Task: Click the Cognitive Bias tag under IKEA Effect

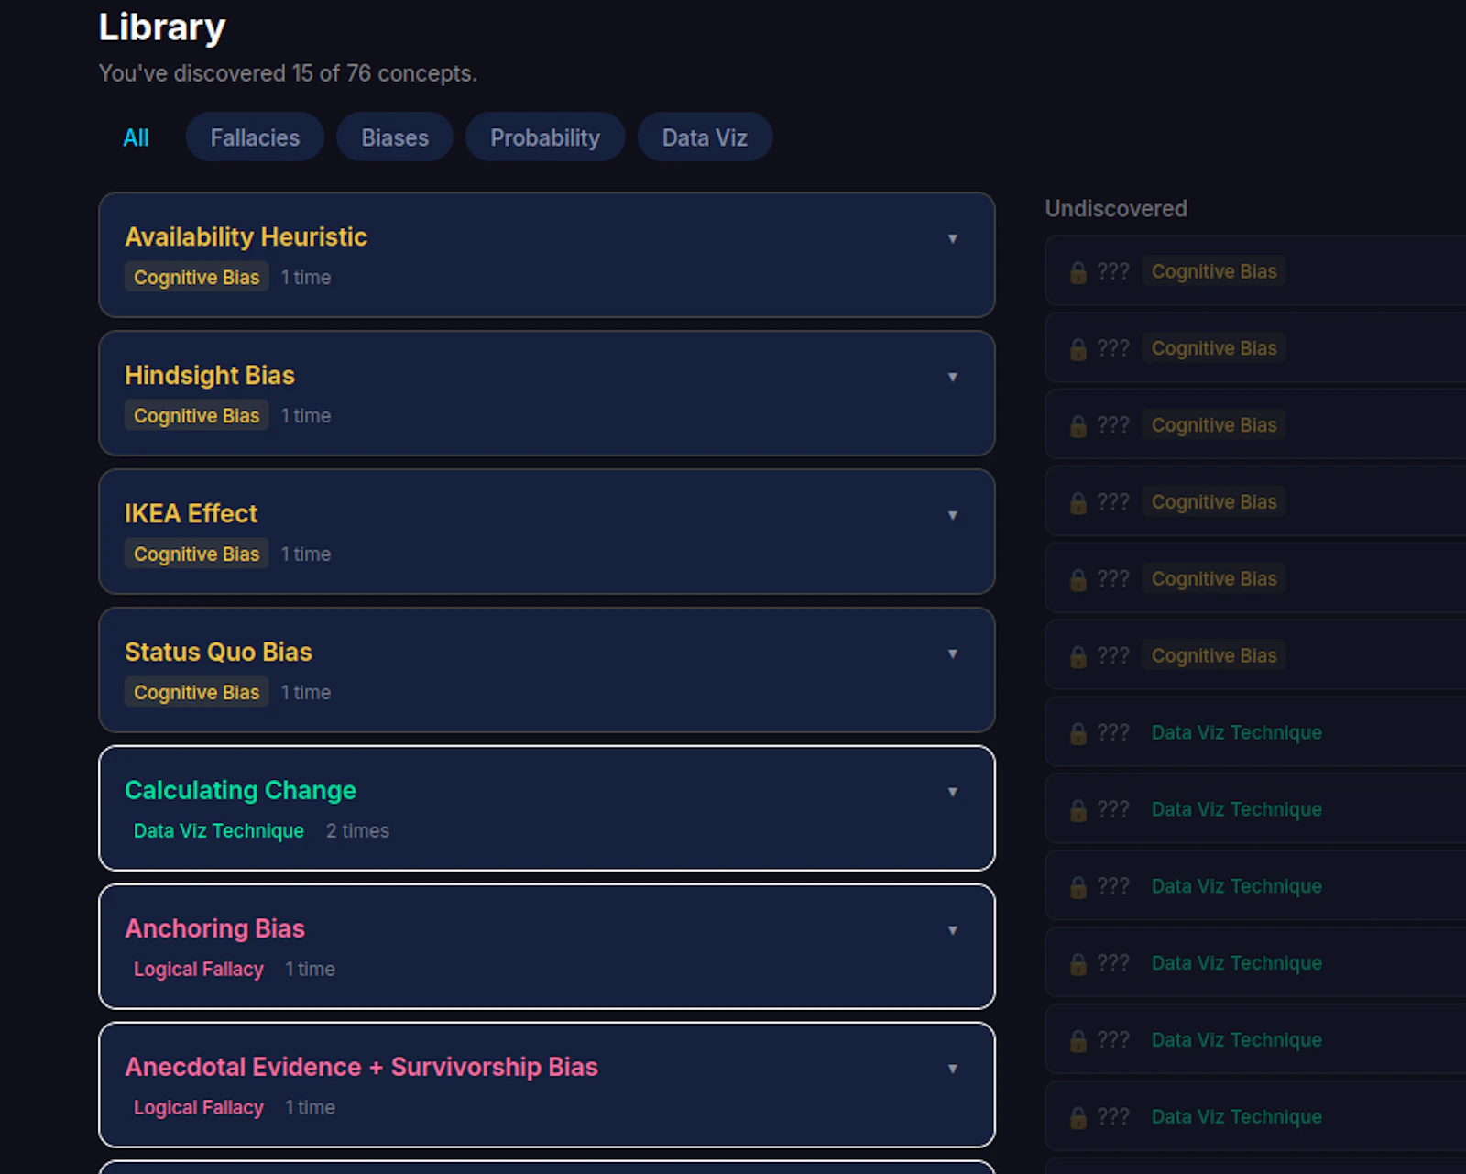Action: click(x=197, y=554)
